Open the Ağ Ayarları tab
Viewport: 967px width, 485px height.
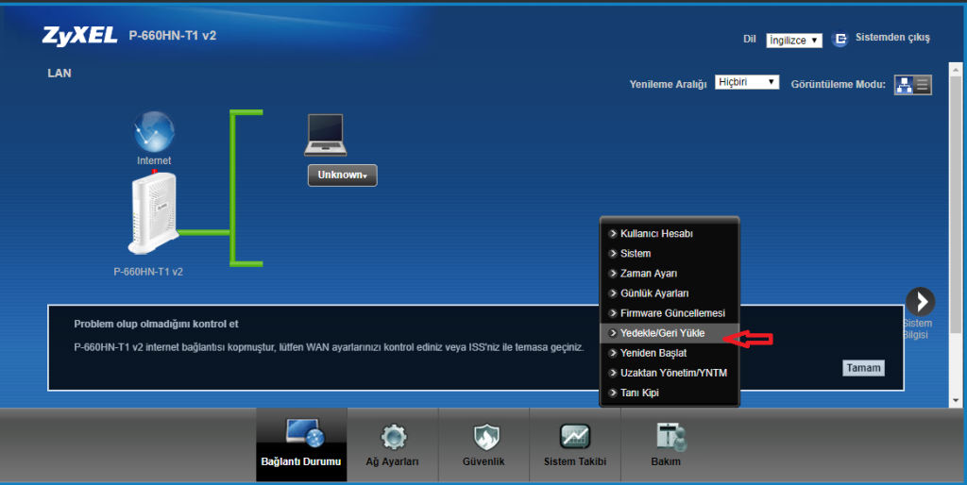(x=392, y=444)
